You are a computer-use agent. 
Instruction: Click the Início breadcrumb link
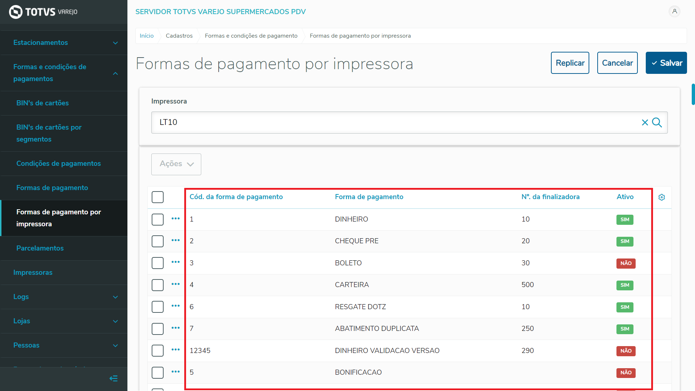click(x=147, y=36)
